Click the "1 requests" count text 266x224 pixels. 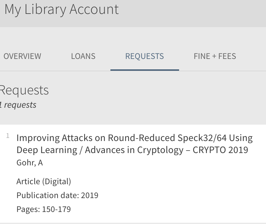[18, 105]
